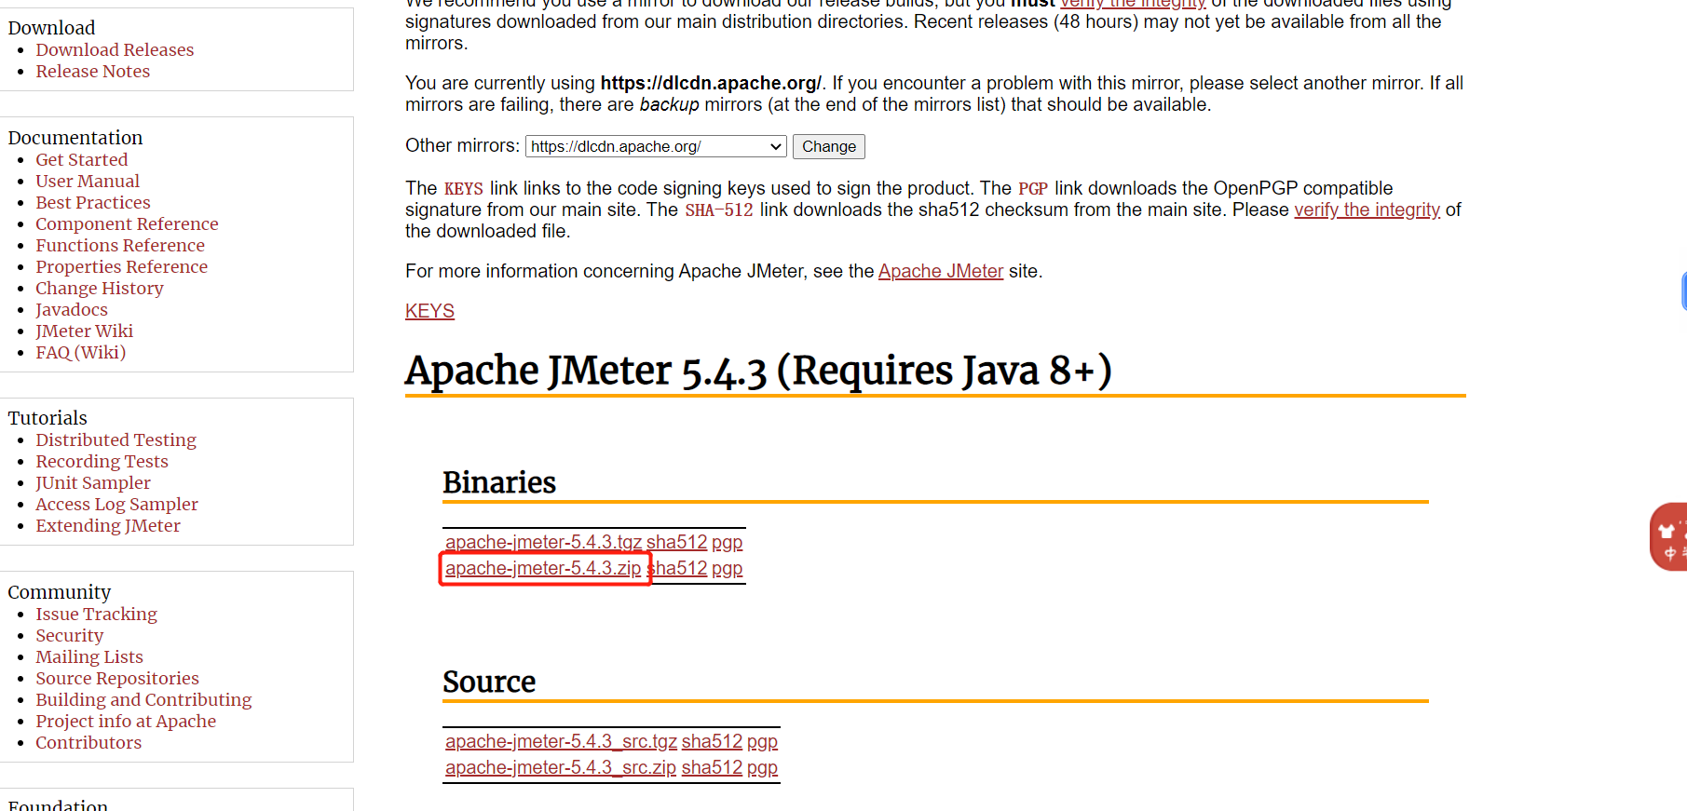Open Release Notes in the sidebar
Viewport: 1687px width, 811px height.
[92, 71]
